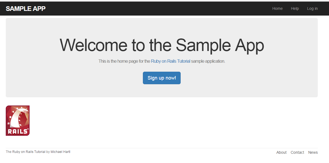Open the Help navigation item
This screenshot has width=329, height=163.
pos(295,9)
